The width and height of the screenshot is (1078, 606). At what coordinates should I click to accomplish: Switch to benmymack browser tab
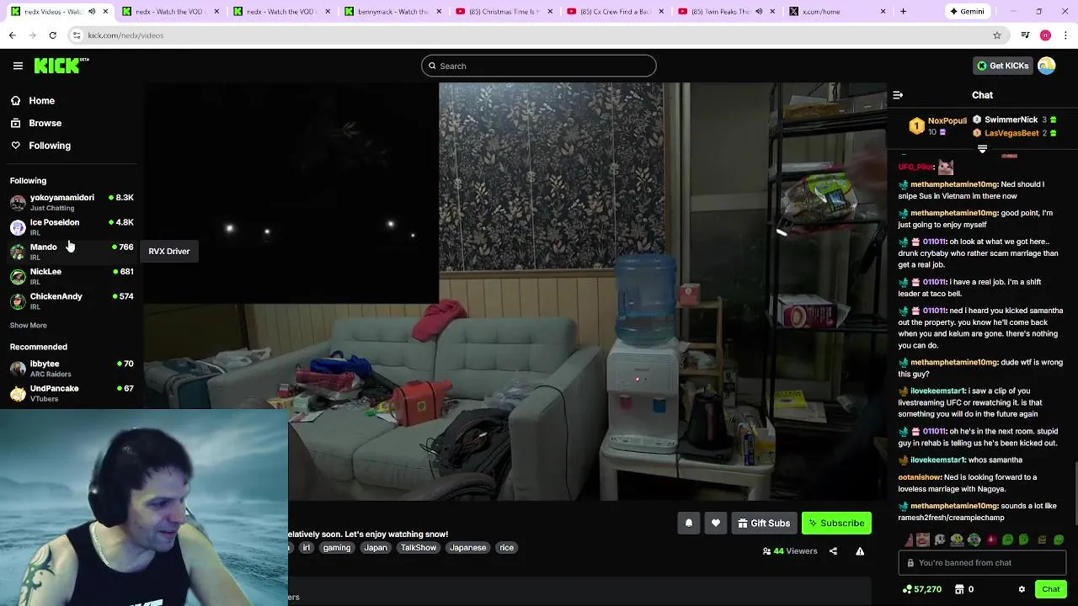point(392,12)
